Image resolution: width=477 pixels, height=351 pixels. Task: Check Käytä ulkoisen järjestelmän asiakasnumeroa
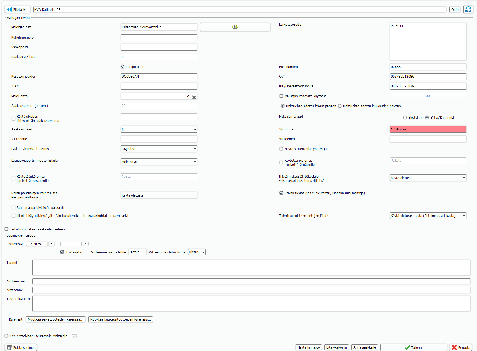[13, 119]
